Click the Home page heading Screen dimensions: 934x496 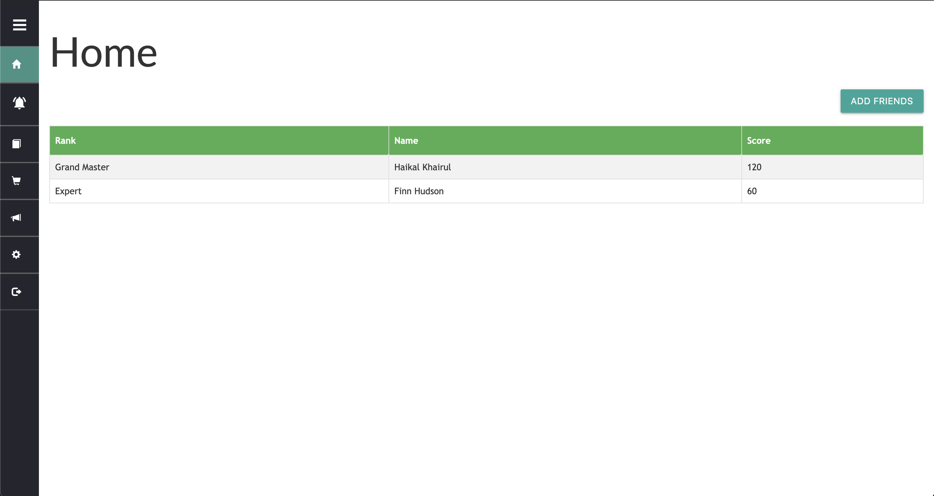(104, 53)
